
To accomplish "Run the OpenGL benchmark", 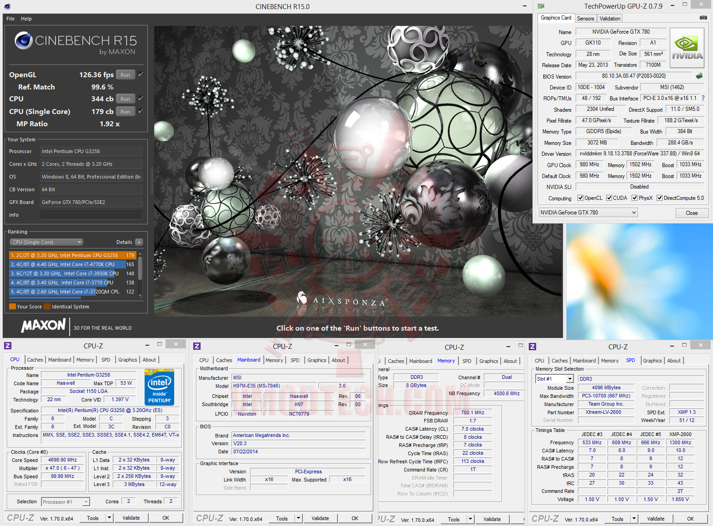I will click(126, 75).
